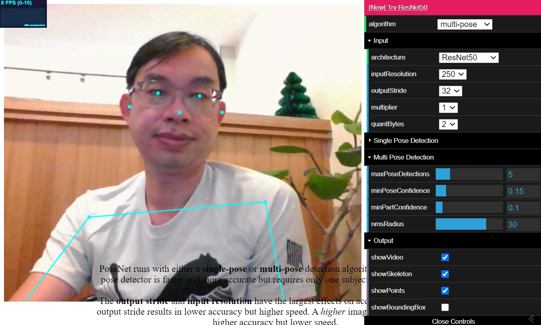Open the algorithm multi-pose dropdown
Viewport: 541px width, 325px height.
pos(465,24)
